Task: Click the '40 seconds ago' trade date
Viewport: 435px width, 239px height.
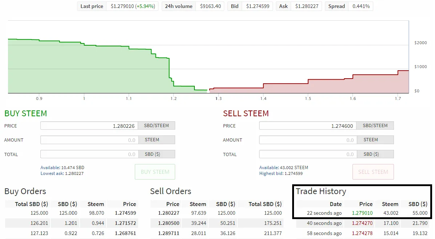Action: [324, 223]
